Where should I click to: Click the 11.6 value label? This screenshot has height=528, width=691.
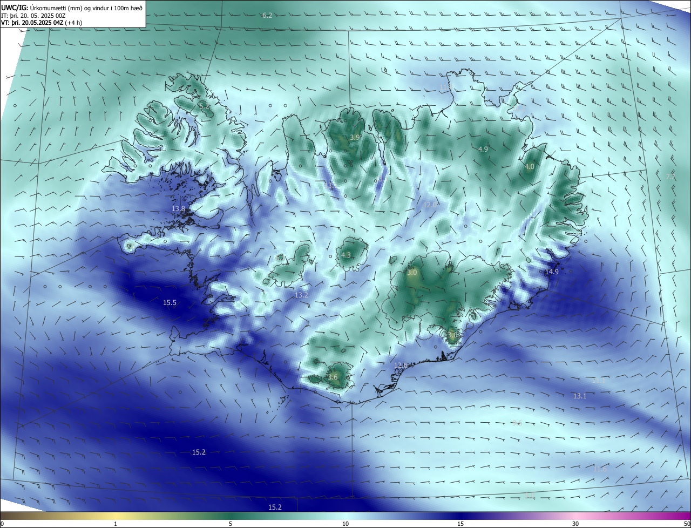click(600, 469)
